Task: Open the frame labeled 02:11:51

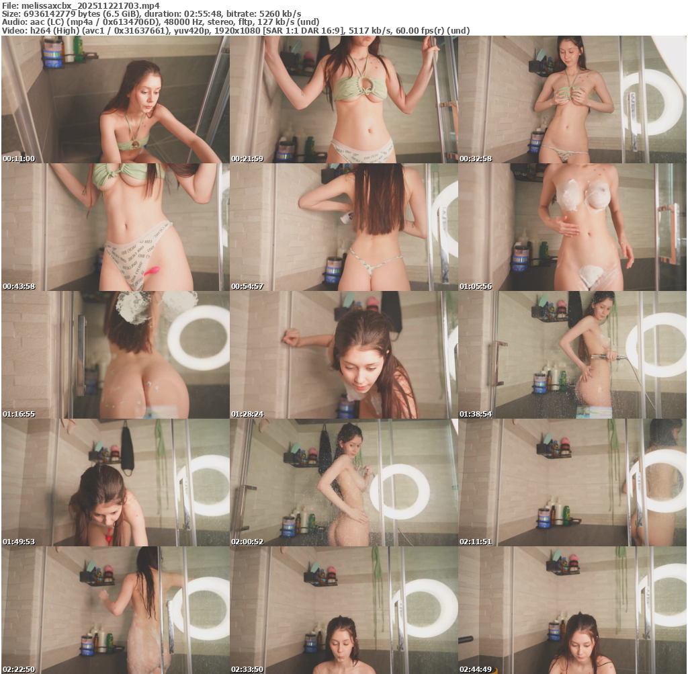Action: click(572, 482)
